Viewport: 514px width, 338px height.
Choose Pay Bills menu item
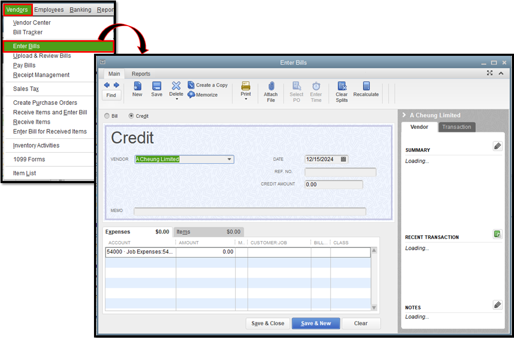(x=24, y=65)
